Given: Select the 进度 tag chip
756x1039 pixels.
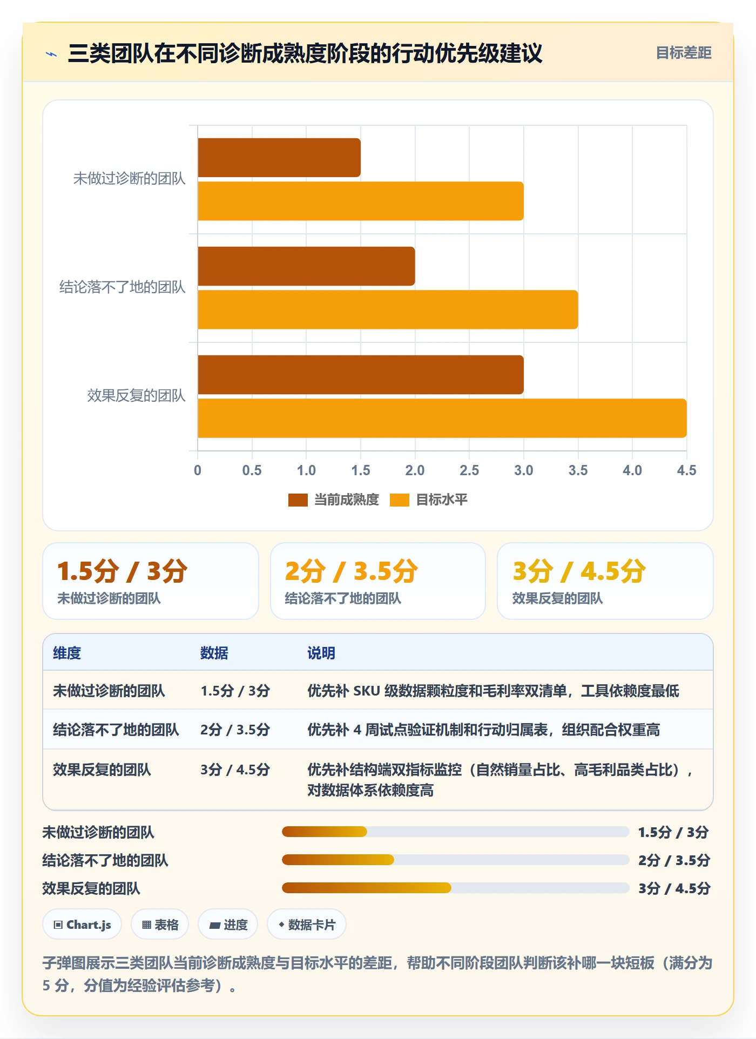Looking at the screenshot, I should 228,925.
